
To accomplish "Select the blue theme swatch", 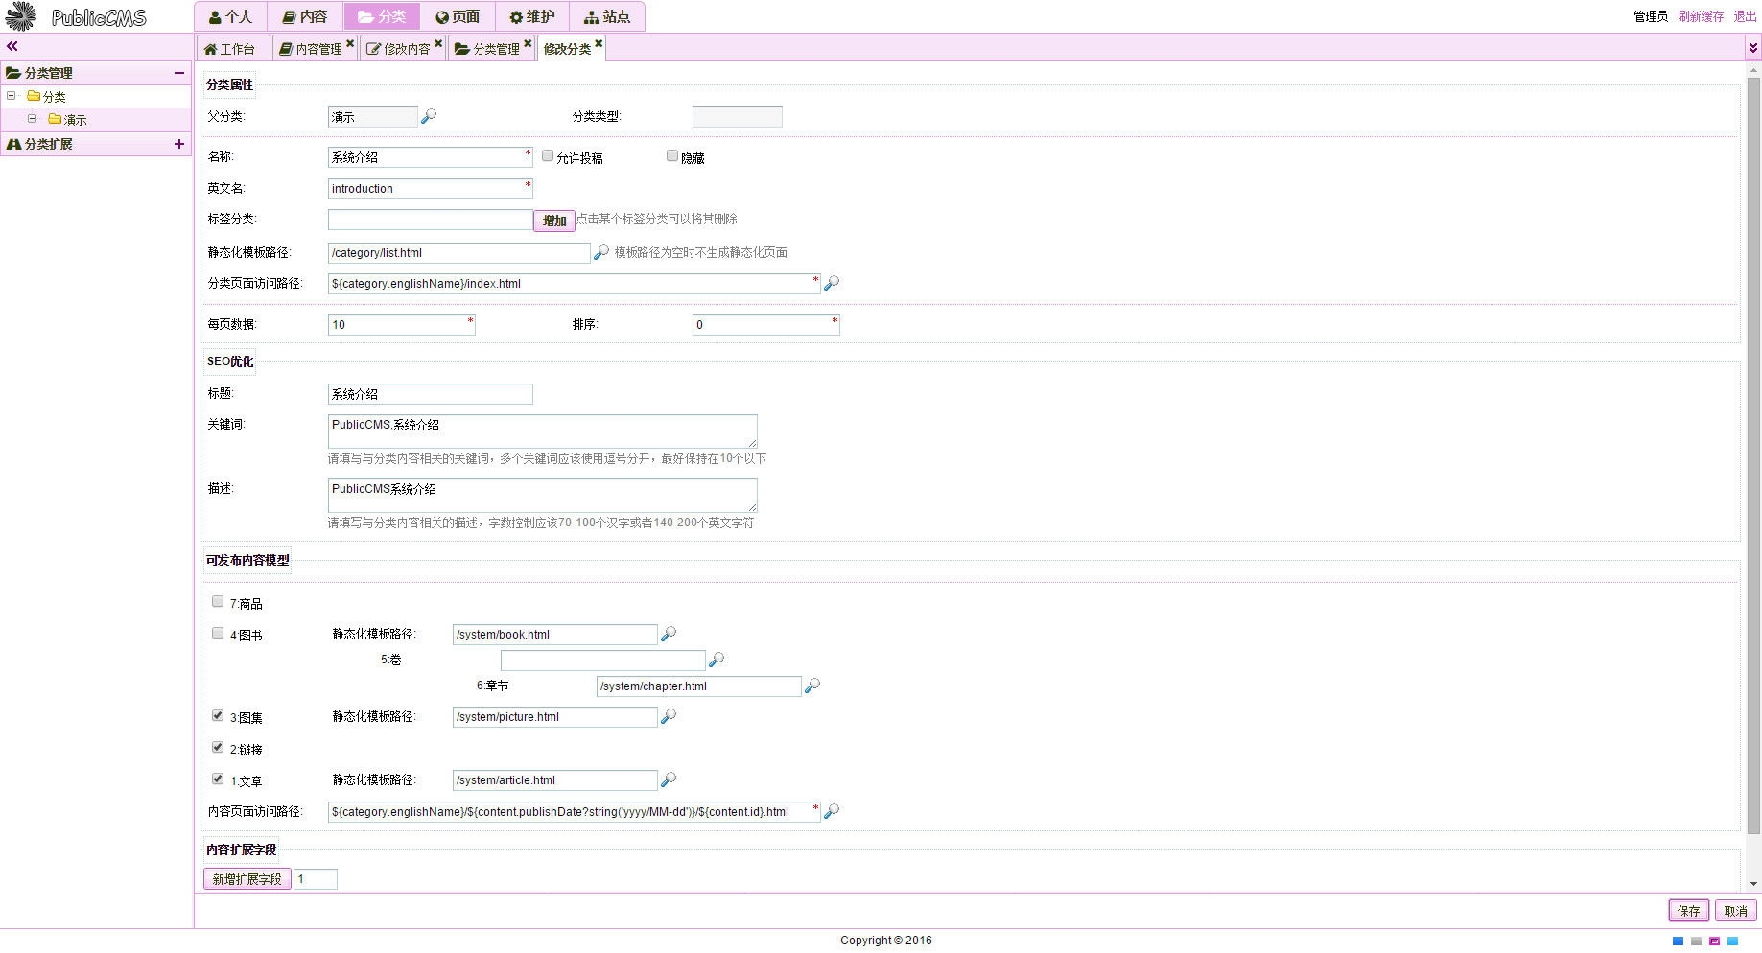I will tap(1678, 941).
